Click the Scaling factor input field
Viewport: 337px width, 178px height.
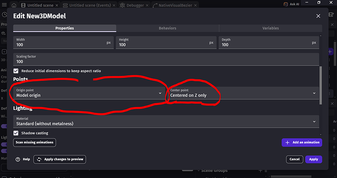pos(166,59)
